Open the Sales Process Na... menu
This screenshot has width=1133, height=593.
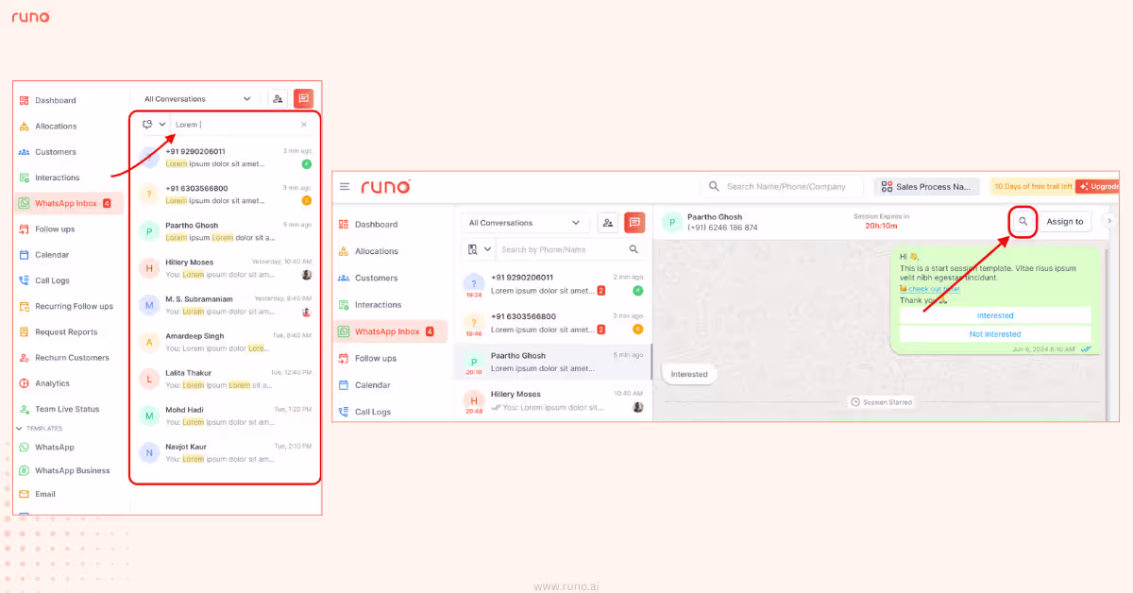coord(926,186)
